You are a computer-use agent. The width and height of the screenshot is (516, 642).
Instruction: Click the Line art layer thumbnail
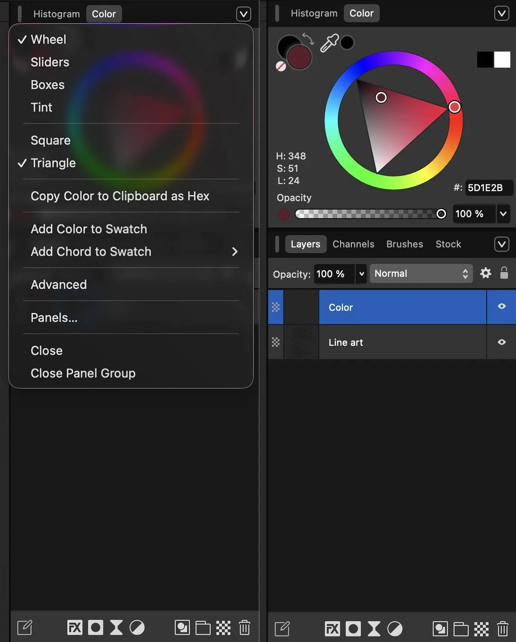(301, 342)
